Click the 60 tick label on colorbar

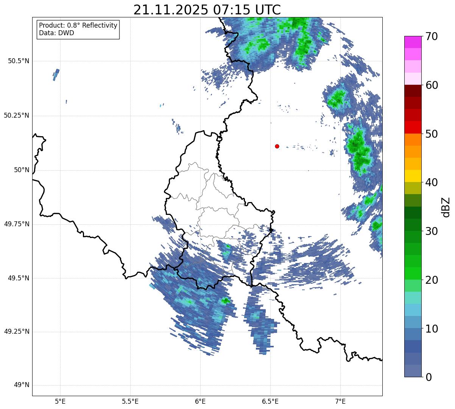coord(431,85)
